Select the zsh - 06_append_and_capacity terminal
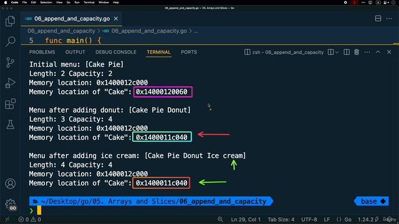Screen dimensions: 399x224 pyautogui.click(x=284, y=52)
